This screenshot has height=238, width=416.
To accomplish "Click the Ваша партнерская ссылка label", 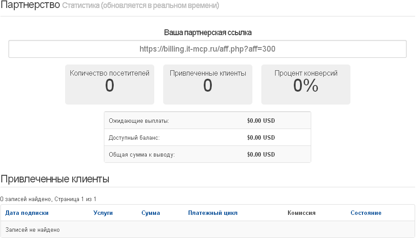I will click(x=208, y=32).
